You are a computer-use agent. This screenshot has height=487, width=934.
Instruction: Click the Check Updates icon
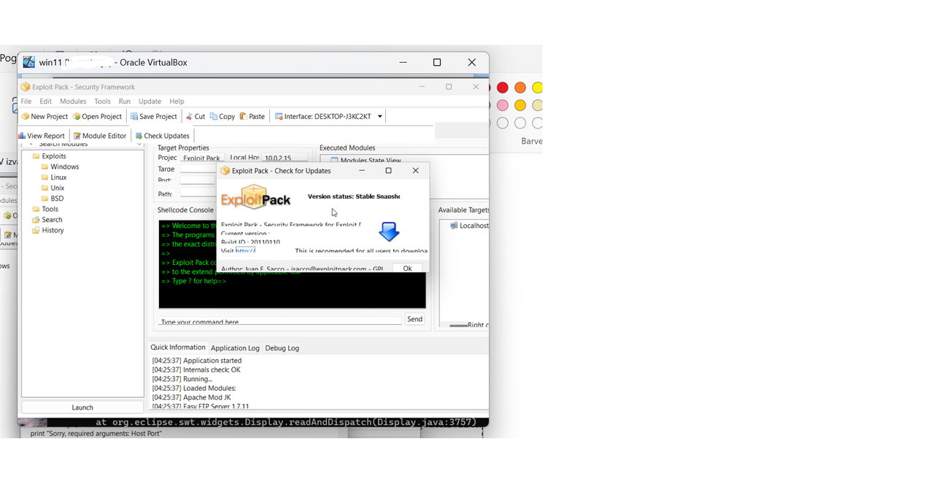(x=139, y=136)
